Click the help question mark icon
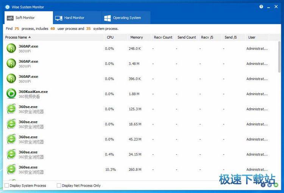Image resolution: width=284 pixels, height=193 pixels. click(x=261, y=7)
